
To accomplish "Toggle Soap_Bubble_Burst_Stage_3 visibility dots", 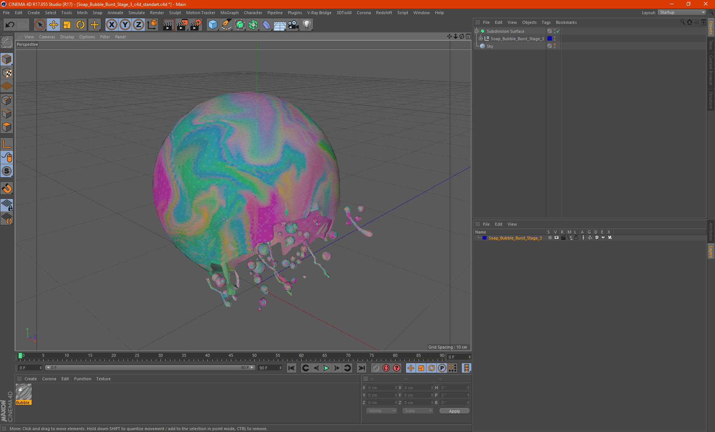I will coord(554,39).
